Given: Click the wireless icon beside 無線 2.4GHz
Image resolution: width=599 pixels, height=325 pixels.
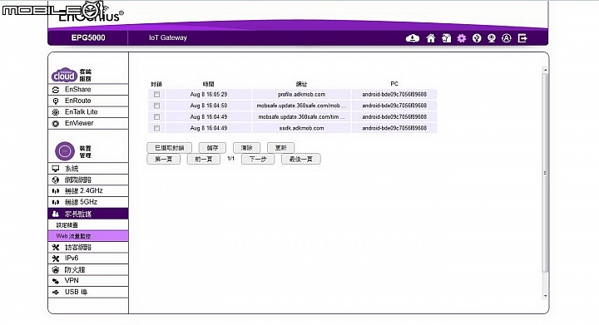Looking at the screenshot, I should click(x=56, y=191).
